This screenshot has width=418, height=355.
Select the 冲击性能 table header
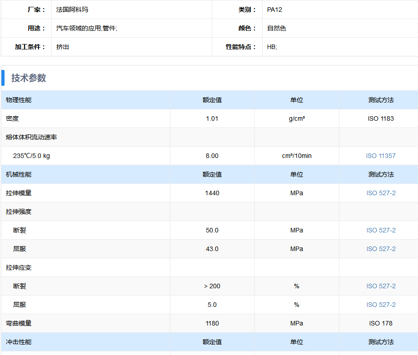(x=19, y=342)
